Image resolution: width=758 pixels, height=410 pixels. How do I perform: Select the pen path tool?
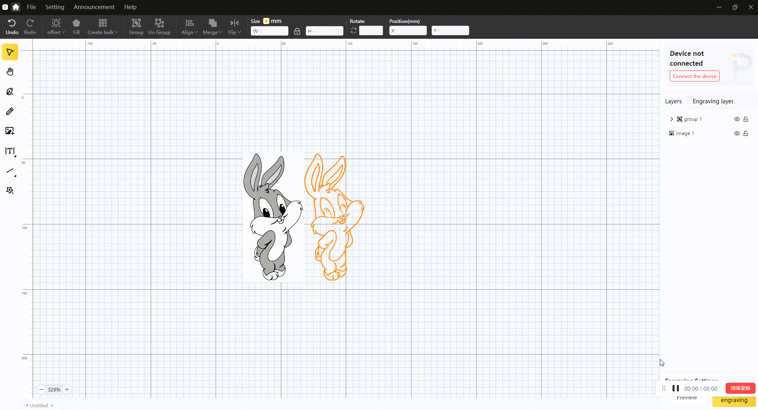10,91
